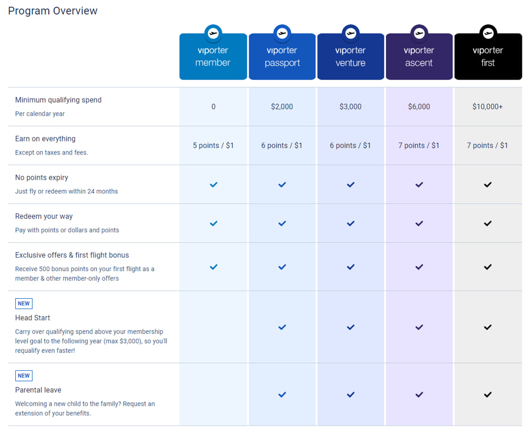Screen dimensions: 528x434
Task: Click the Program Overview heading
Action: (x=53, y=11)
